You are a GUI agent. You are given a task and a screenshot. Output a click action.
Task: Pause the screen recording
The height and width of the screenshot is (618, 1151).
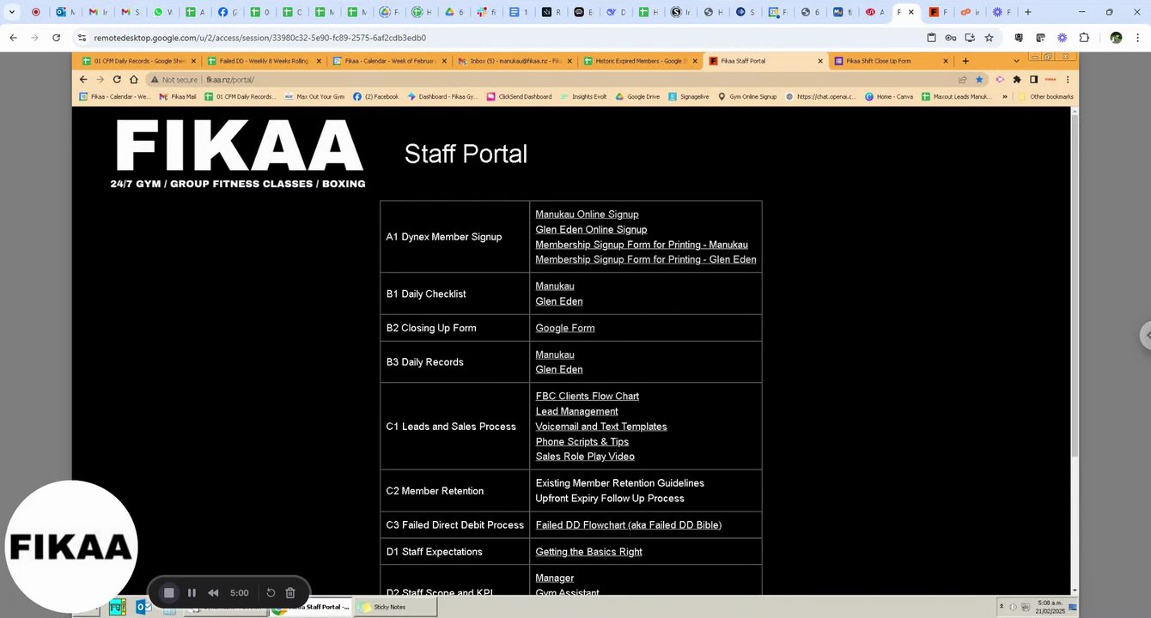(192, 593)
